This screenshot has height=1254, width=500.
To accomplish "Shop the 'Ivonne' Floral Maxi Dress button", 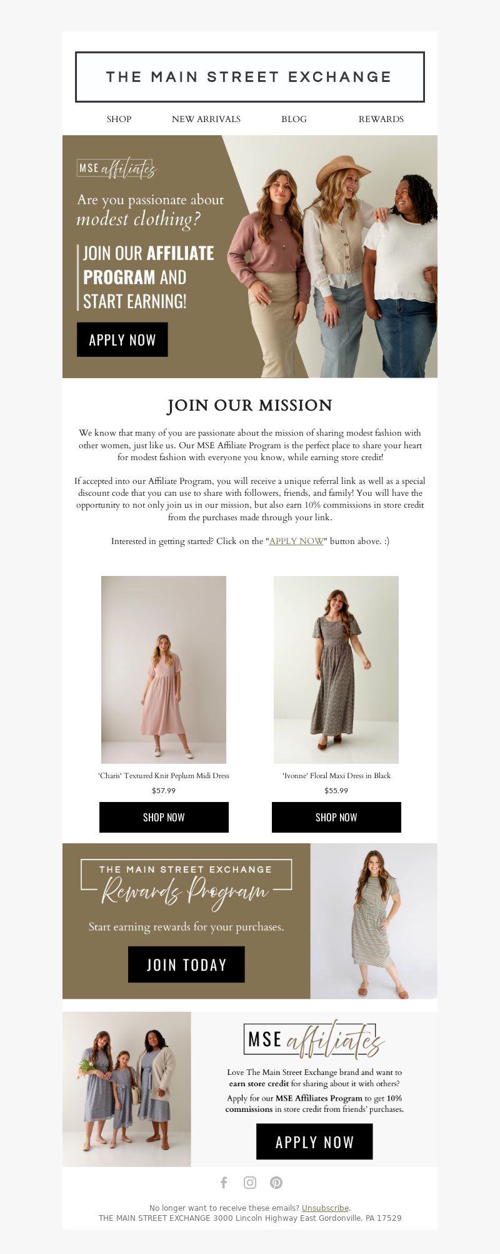I will pos(336,817).
